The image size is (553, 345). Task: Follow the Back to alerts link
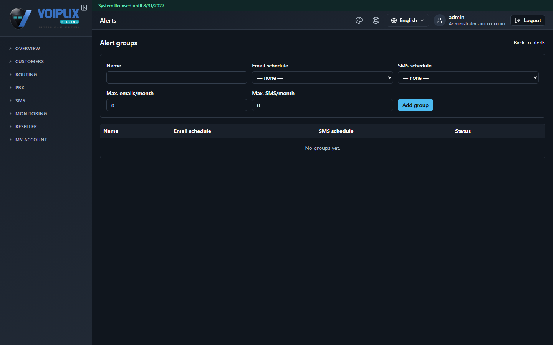click(529, 43)
